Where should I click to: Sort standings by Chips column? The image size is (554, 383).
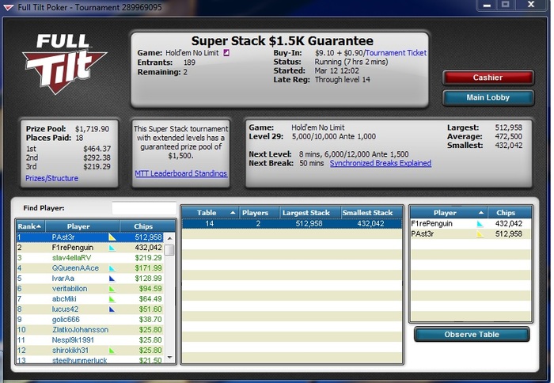[x=147, y=226]
